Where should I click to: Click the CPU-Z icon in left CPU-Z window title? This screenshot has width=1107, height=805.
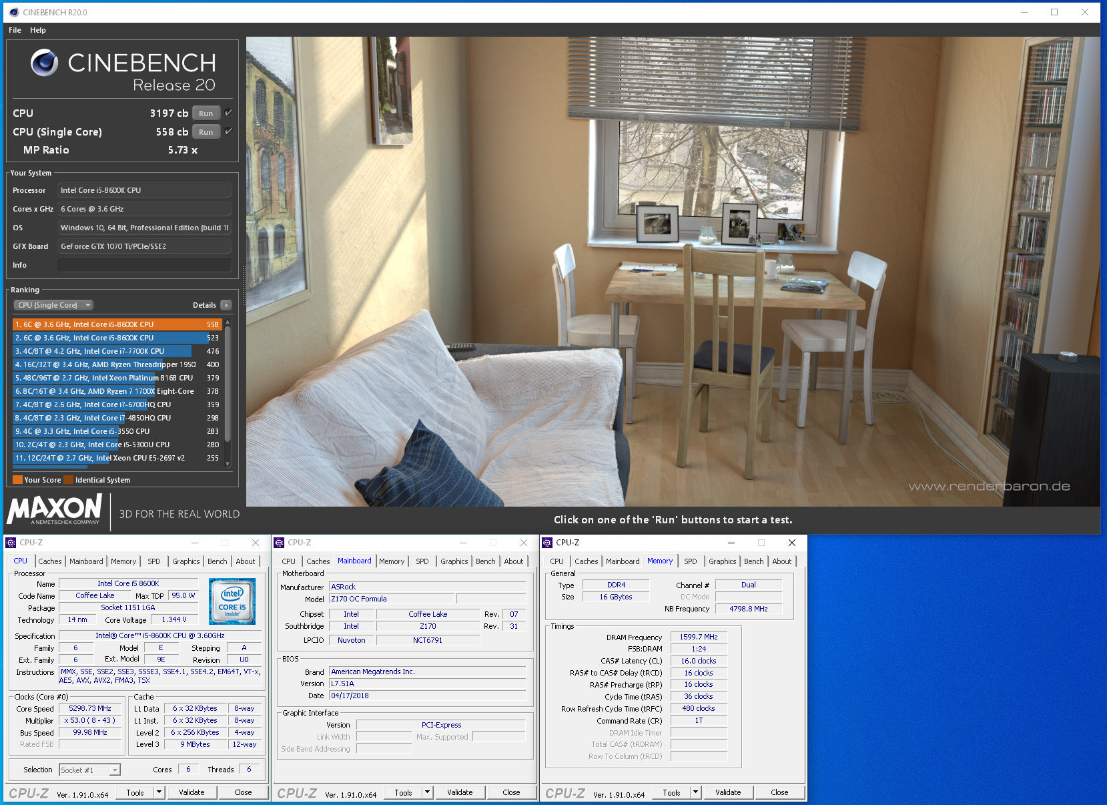tap(11, 543)
